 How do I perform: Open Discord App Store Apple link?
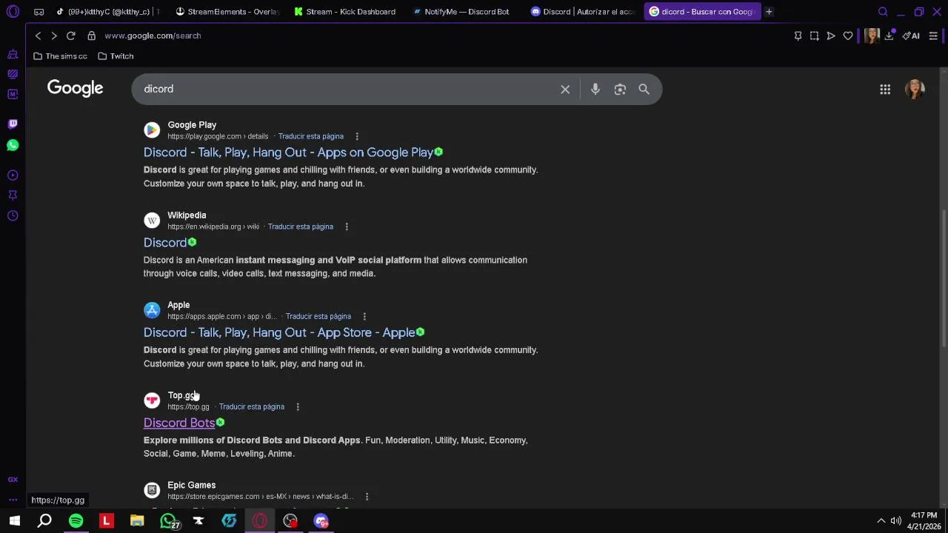pyautogui.click(x=279, y=332)
